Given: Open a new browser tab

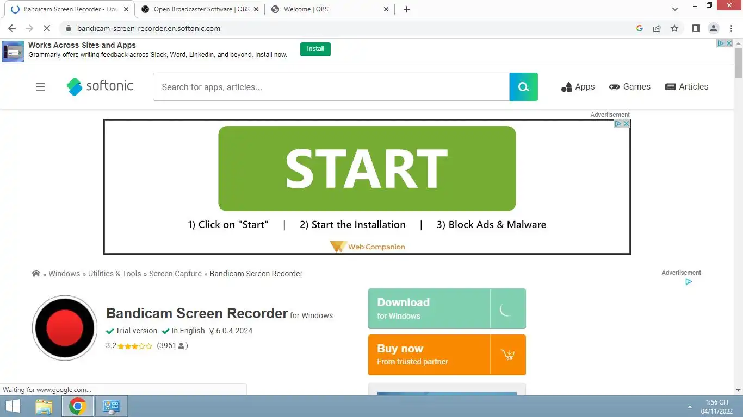Looking at the screenshot, I should tap(407, 9).
